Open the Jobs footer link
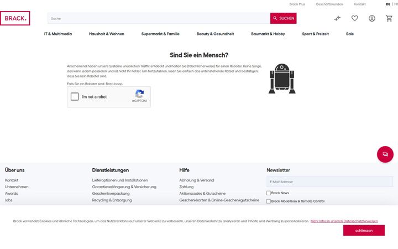 [9, 200]
